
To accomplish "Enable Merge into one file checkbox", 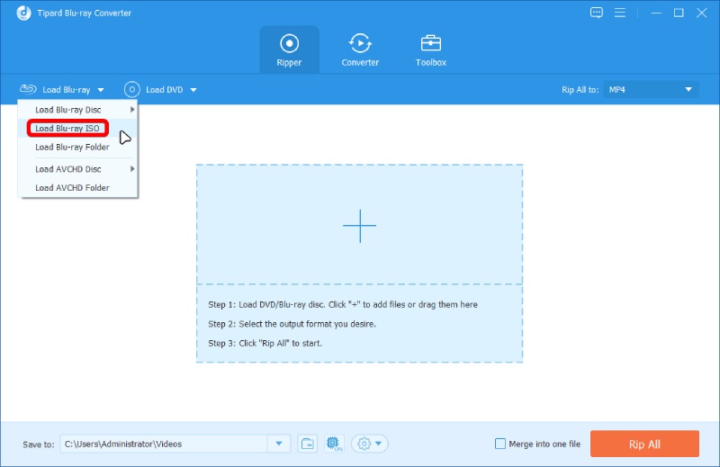I will 500,444.
